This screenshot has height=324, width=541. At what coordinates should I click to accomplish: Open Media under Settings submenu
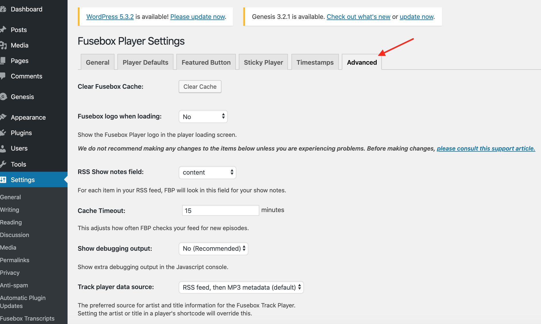[8, 247]
